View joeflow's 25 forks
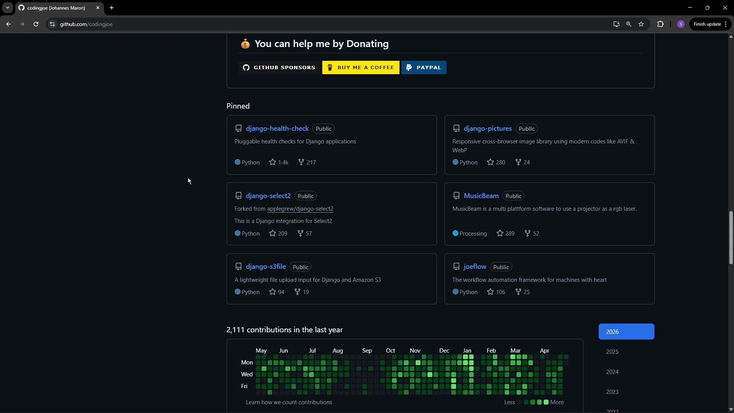 (522, 292)
